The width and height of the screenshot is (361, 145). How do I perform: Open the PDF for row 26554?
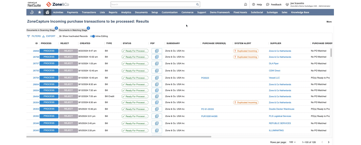coord(157,91)
